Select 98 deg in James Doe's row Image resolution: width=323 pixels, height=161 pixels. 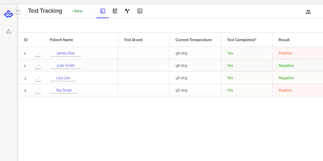pos(181,53)
